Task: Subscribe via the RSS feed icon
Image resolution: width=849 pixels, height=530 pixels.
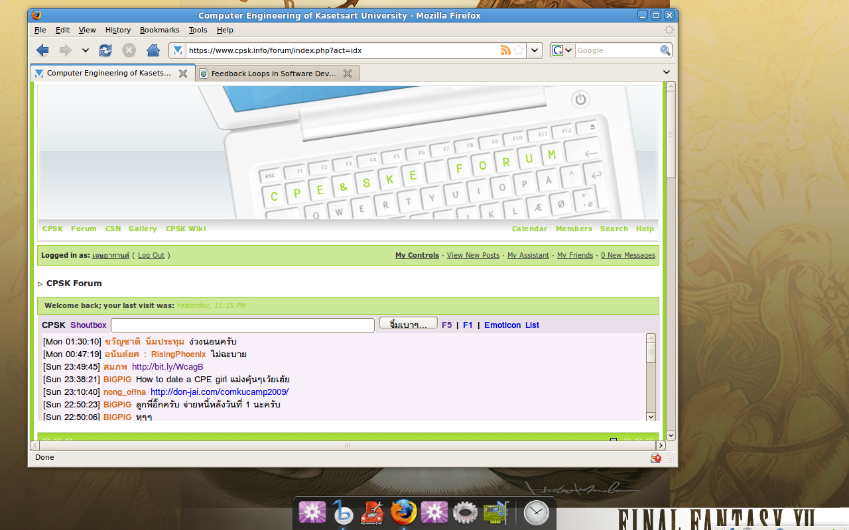Action: coord(505,50)
